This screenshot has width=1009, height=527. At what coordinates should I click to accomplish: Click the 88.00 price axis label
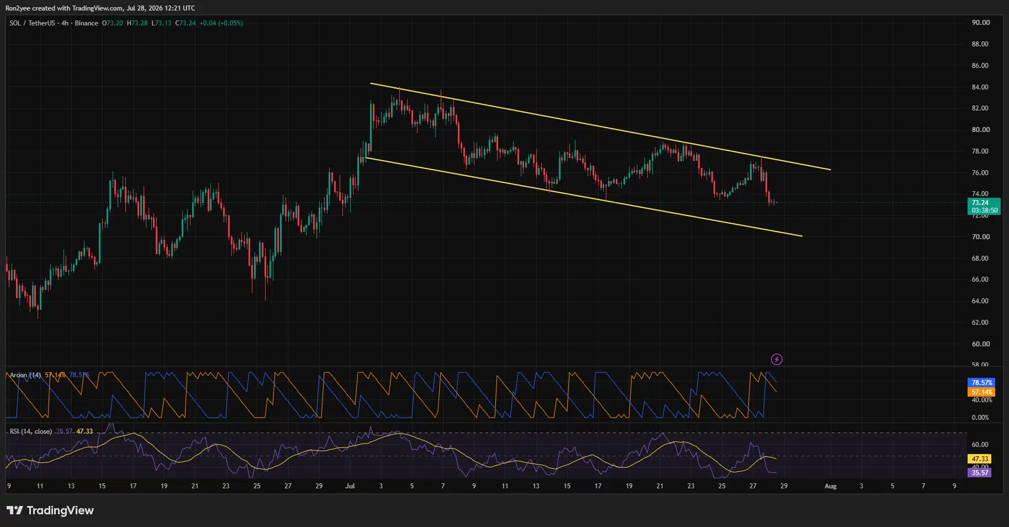(x=980, y=44)
